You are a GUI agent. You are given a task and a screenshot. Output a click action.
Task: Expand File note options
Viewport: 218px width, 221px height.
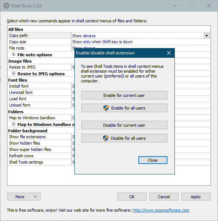click(13, 54)
